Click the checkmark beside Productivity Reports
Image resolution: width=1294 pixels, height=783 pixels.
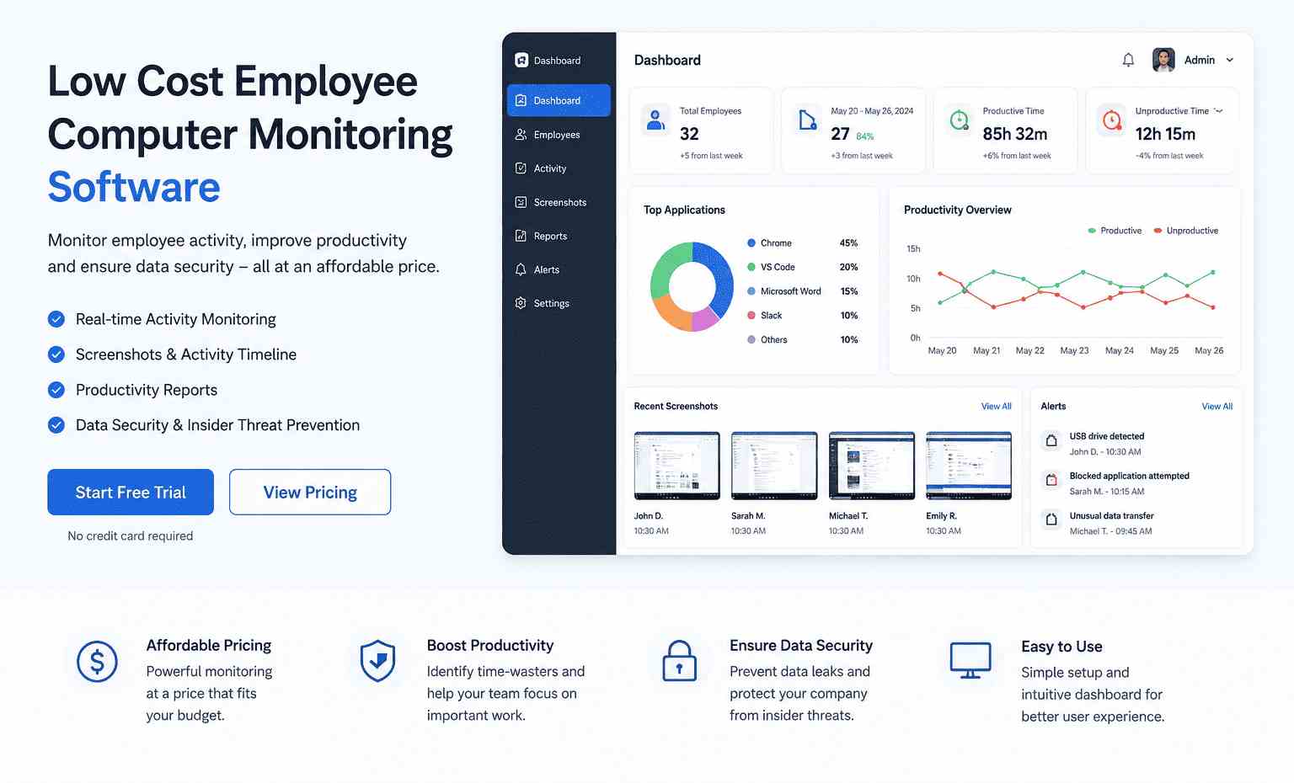click(56, 390)
